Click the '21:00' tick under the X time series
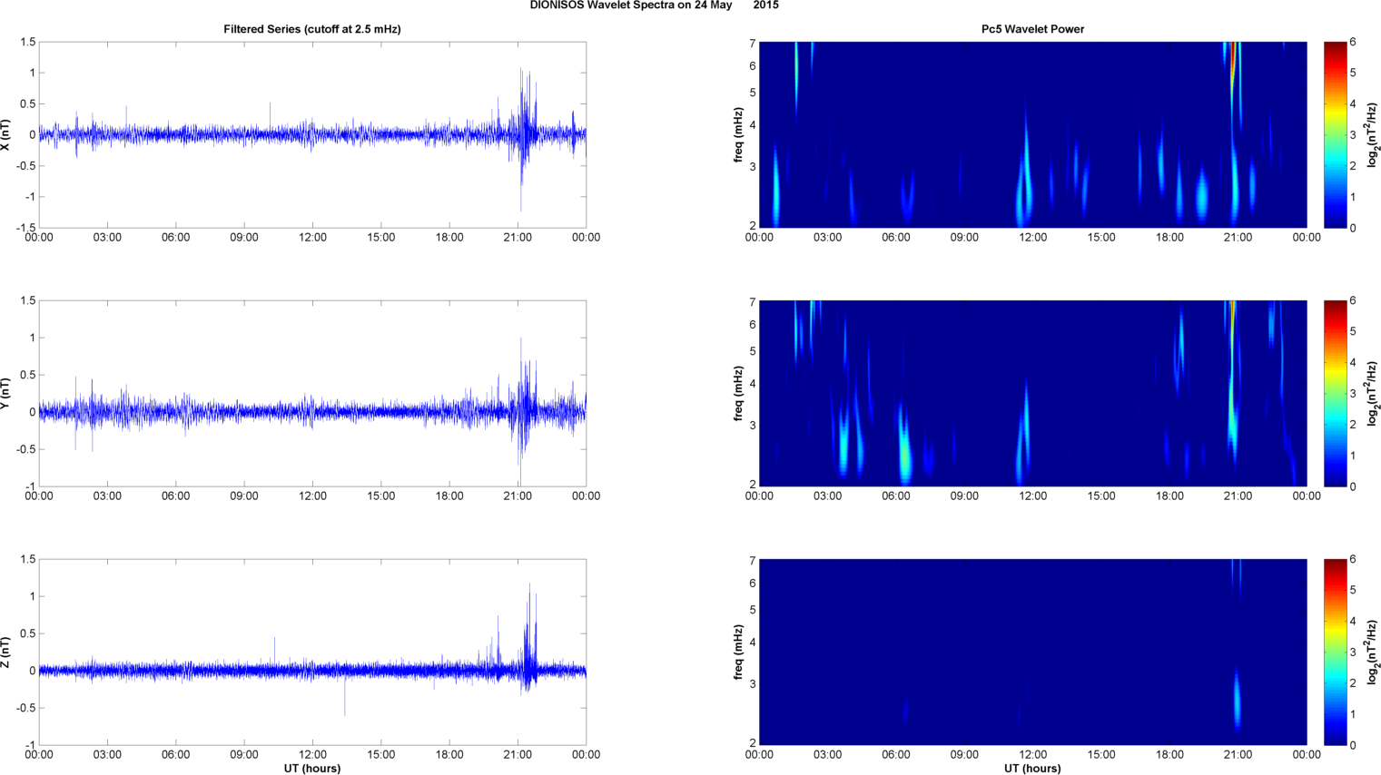Screen dimensions: 1381x775 pos(518,238)
